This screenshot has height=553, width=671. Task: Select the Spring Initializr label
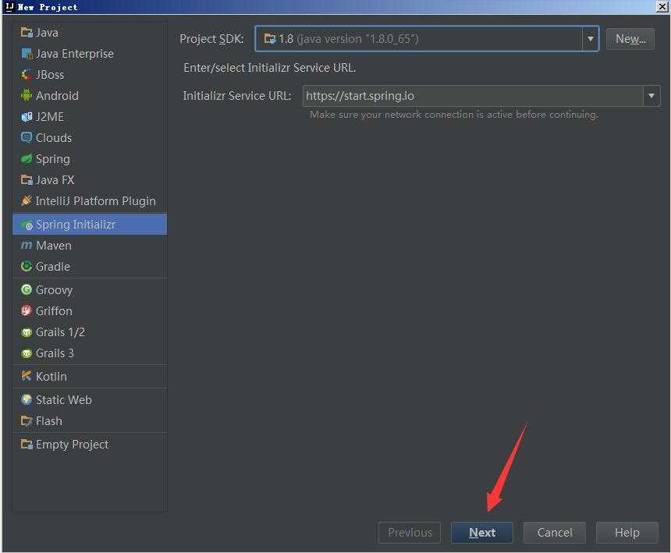tap(76, 225)
